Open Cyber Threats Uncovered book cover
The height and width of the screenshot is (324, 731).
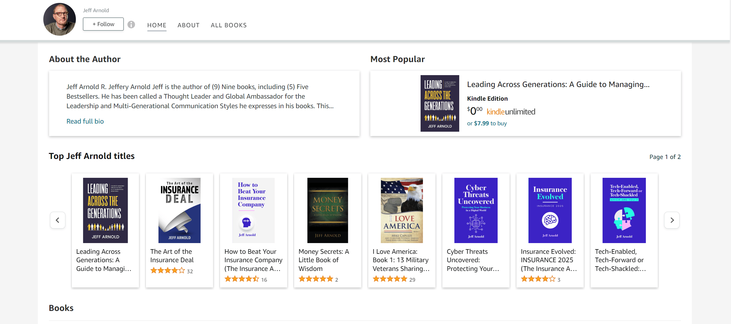pyautogui.click(x=476, y=210)
